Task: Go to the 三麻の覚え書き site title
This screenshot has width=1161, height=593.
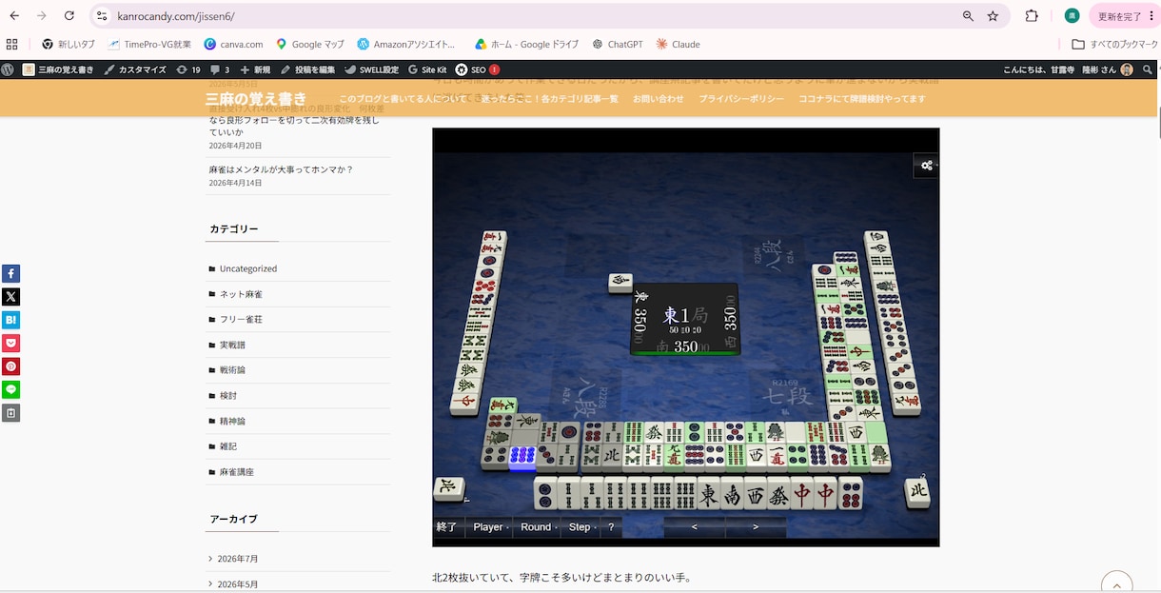Action: [x=256, y=99]
